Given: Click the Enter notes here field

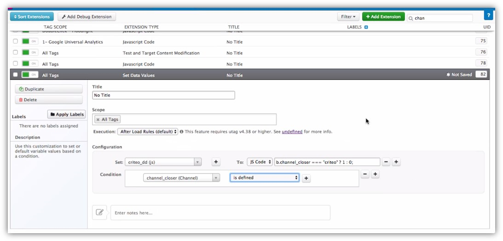Looking at the screenshot, I should click(220, 213).
